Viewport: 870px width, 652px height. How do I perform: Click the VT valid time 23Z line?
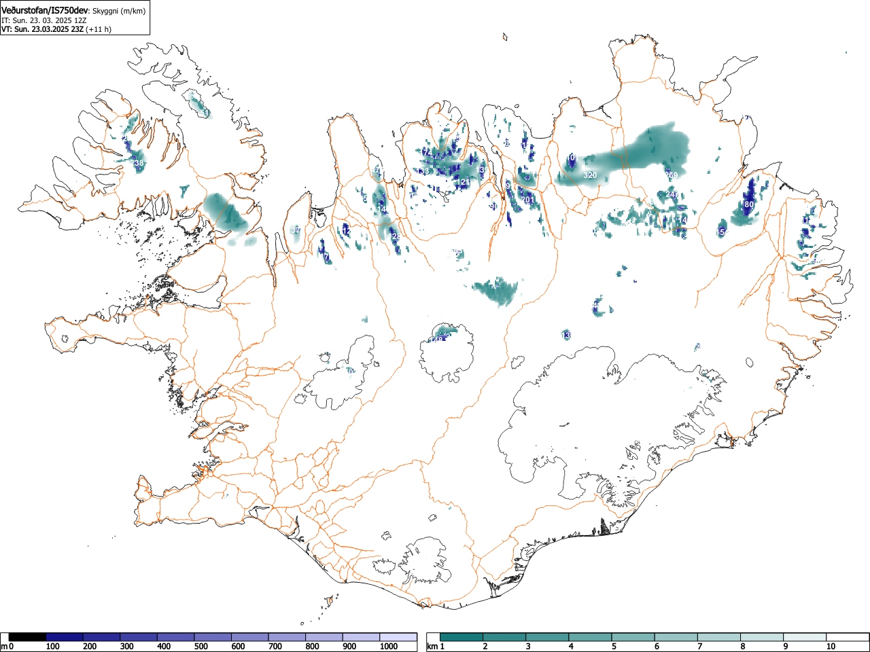point(42,29)
